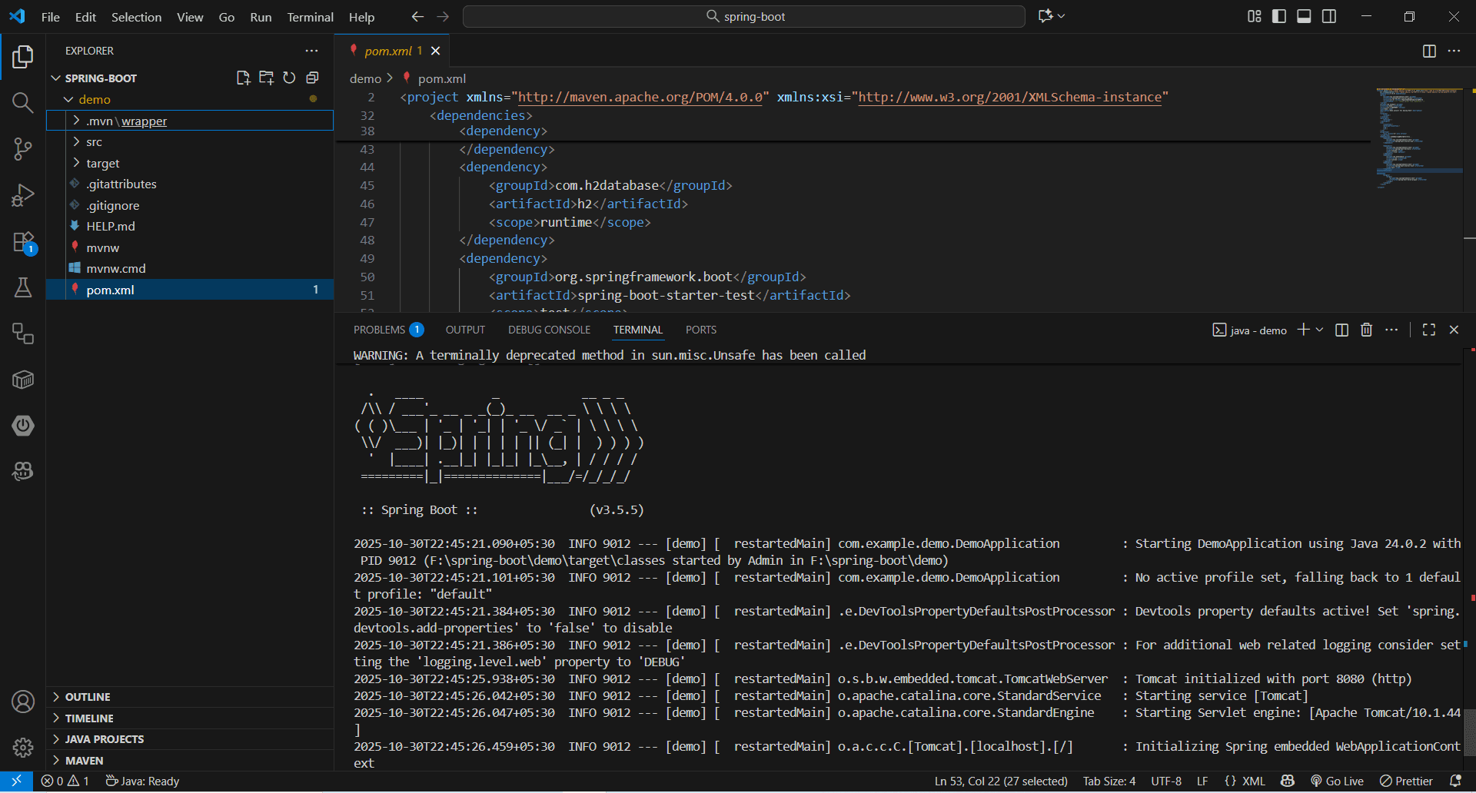1476x793 pixels.
Task: Collapse all folders in Explorer
Action: point(312,78)
